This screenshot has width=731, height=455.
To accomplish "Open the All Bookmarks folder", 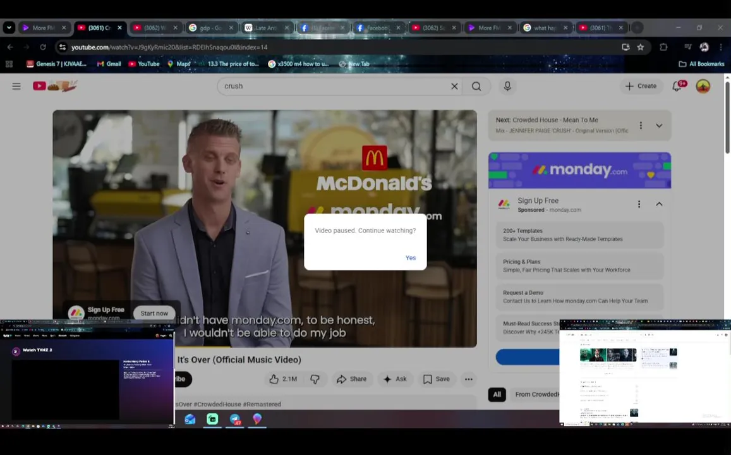I will click(x=702, y=64).
